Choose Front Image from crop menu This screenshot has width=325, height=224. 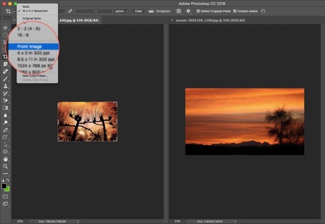(x=30, y=47)
